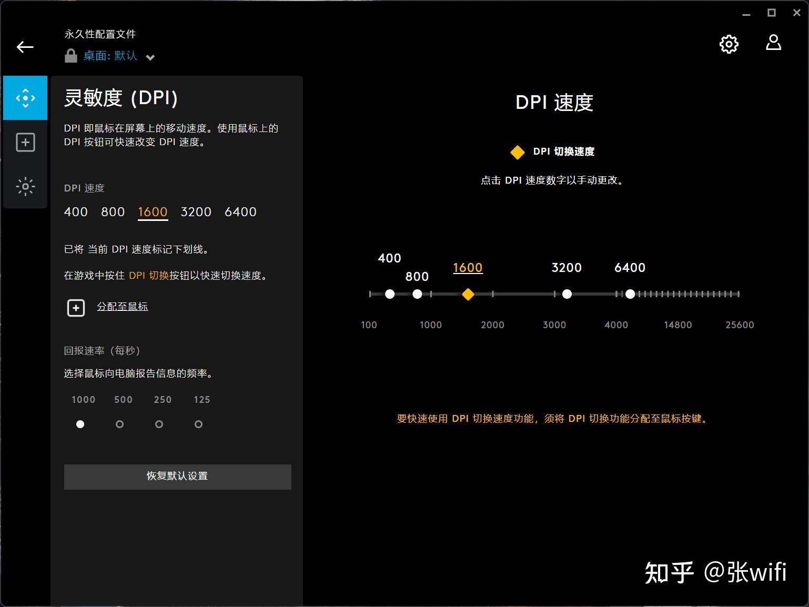Click the 分配至鼠标 assign link
The image size is (809, 607).
(x=122, y=306)
